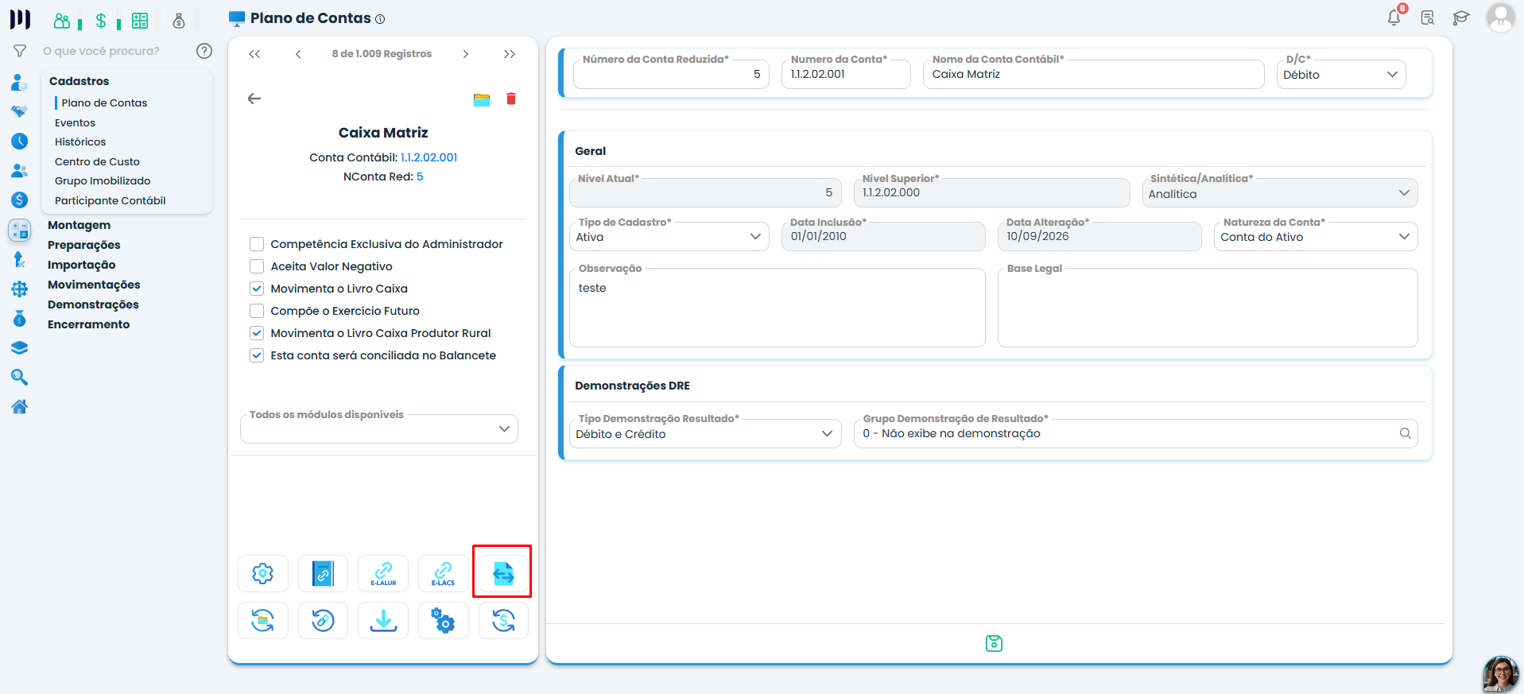This screenshot has width=1524, height=694.
Task: Expand Sintética/Analítica dropdown
Action: click(1280, 193)
